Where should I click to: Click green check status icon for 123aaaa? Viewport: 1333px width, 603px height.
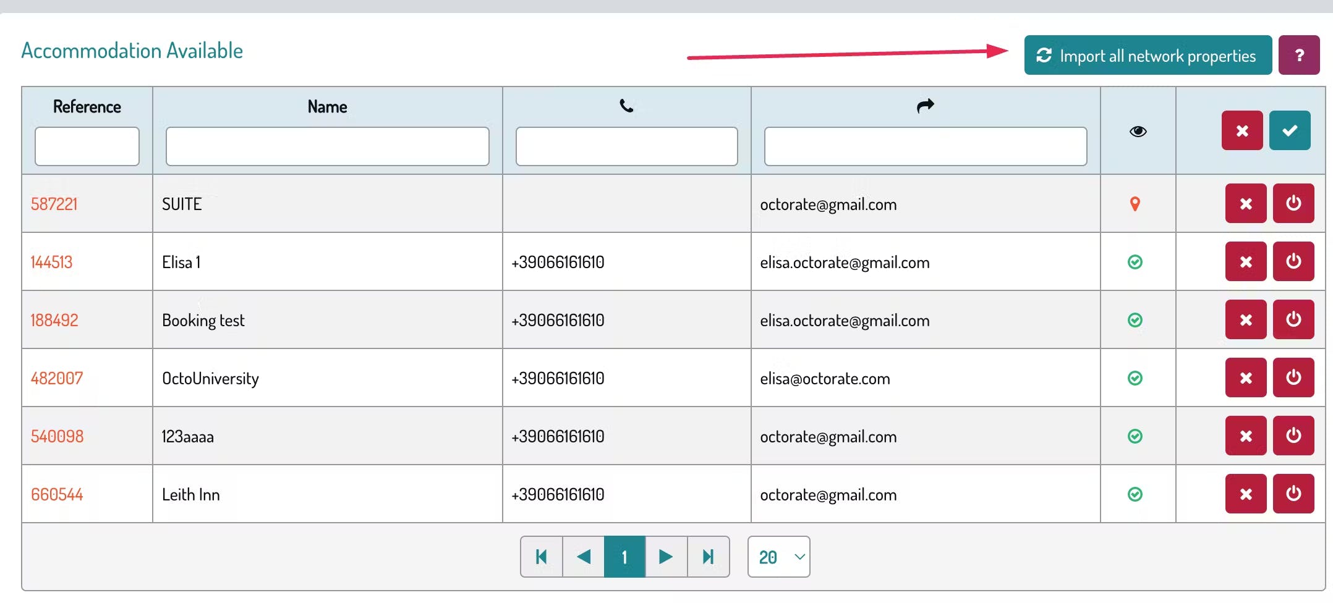click(x=1135, y=436)
